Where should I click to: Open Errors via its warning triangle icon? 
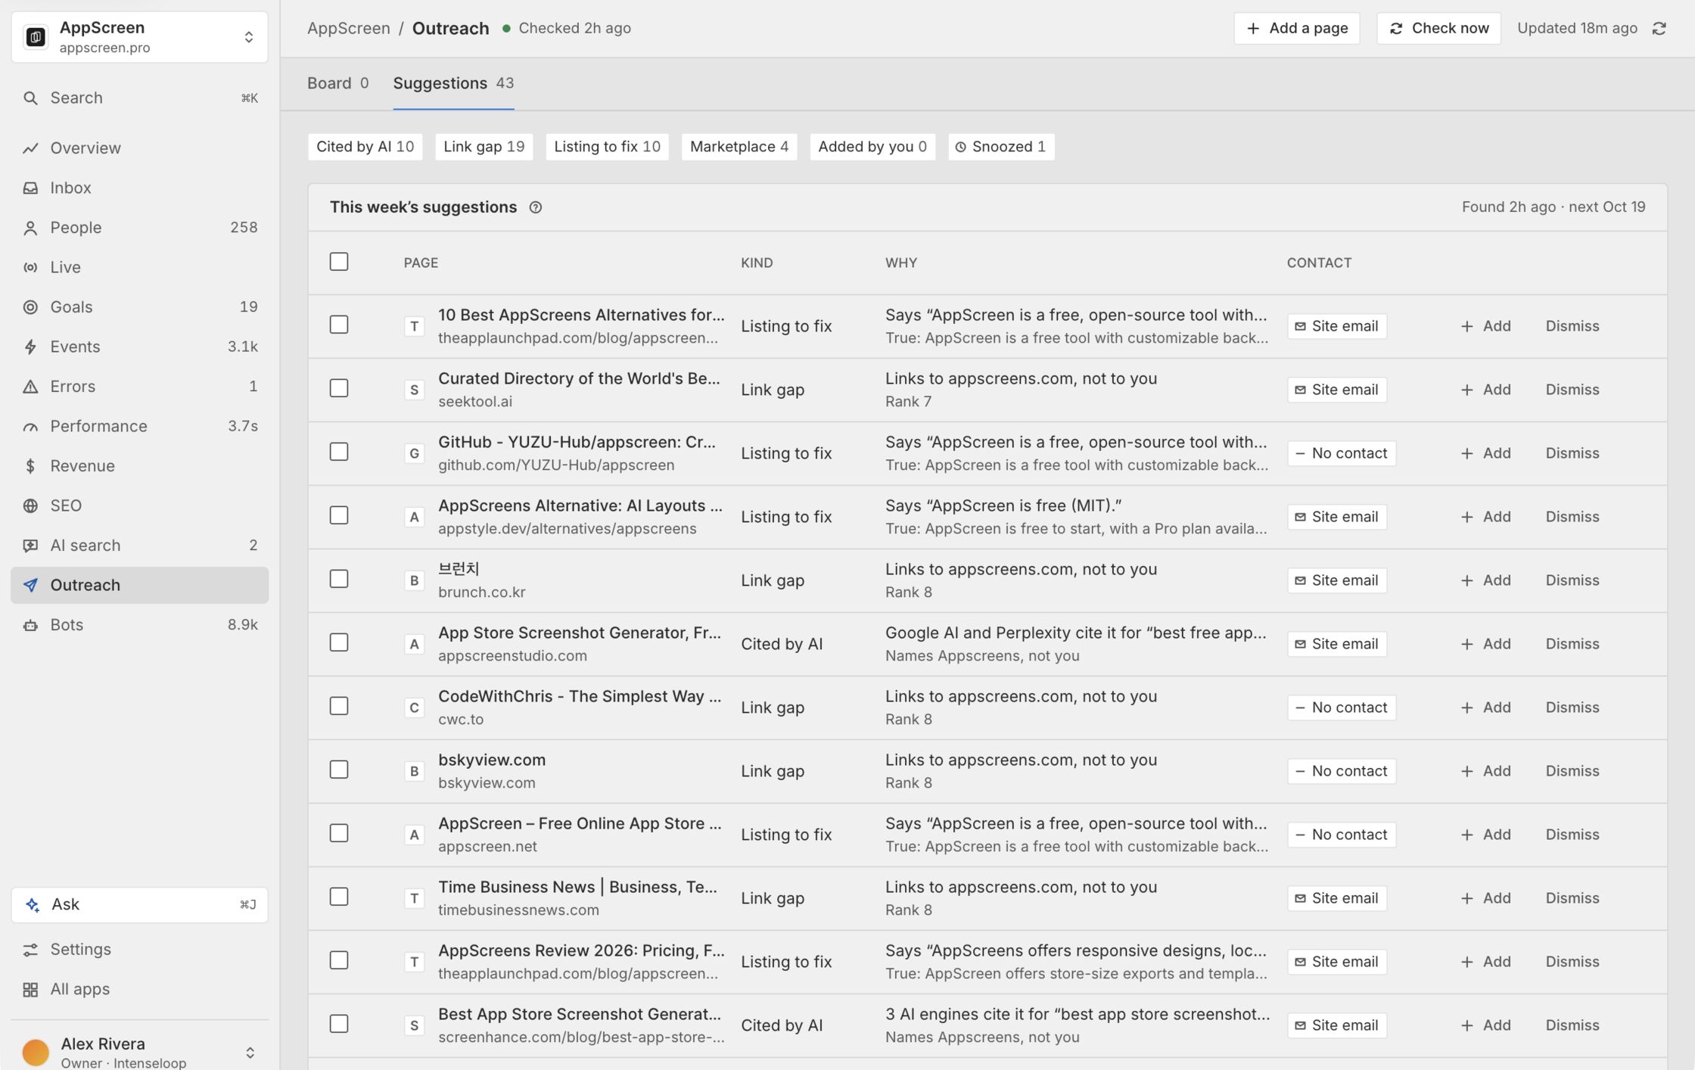[30, 387]
